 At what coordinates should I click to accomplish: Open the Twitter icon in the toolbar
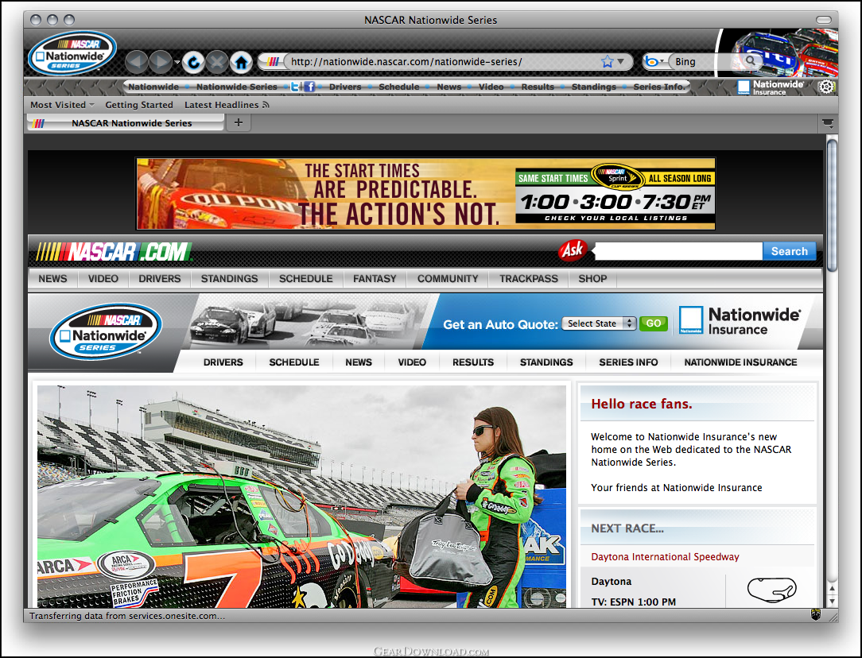coord(295,87)
